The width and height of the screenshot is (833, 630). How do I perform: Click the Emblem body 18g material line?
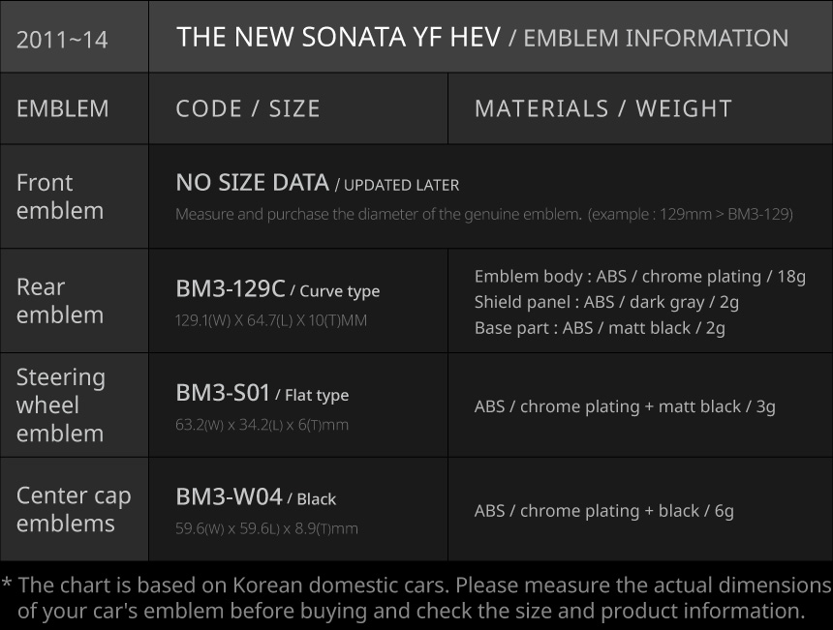click(x=639, y=277)
